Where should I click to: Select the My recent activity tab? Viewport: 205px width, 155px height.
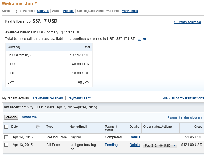[x=15, y=98]
